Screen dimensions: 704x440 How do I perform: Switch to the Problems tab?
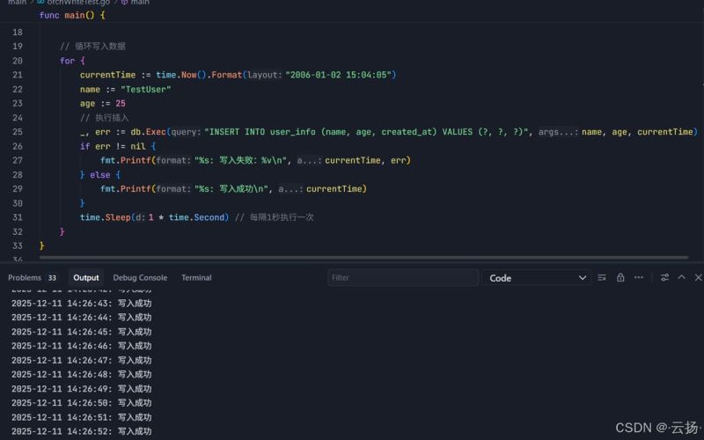[x=24, y=278]
